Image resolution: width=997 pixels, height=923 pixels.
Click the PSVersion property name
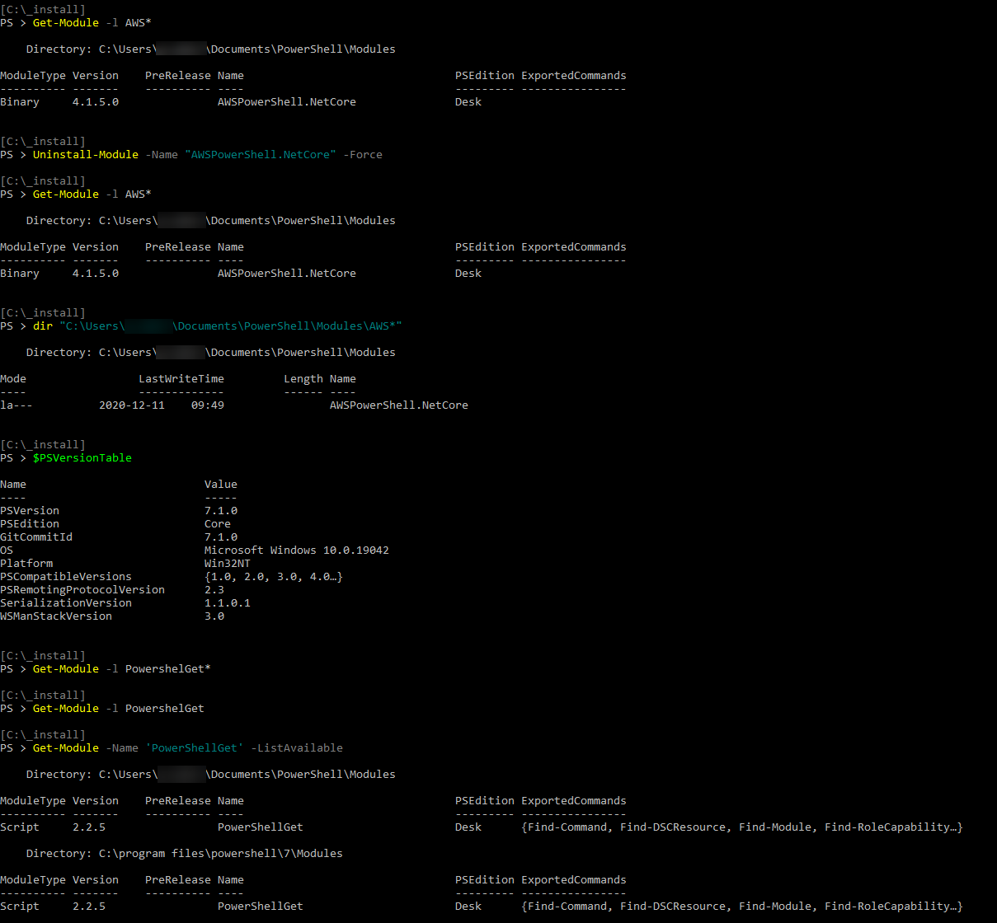point(30,510)
